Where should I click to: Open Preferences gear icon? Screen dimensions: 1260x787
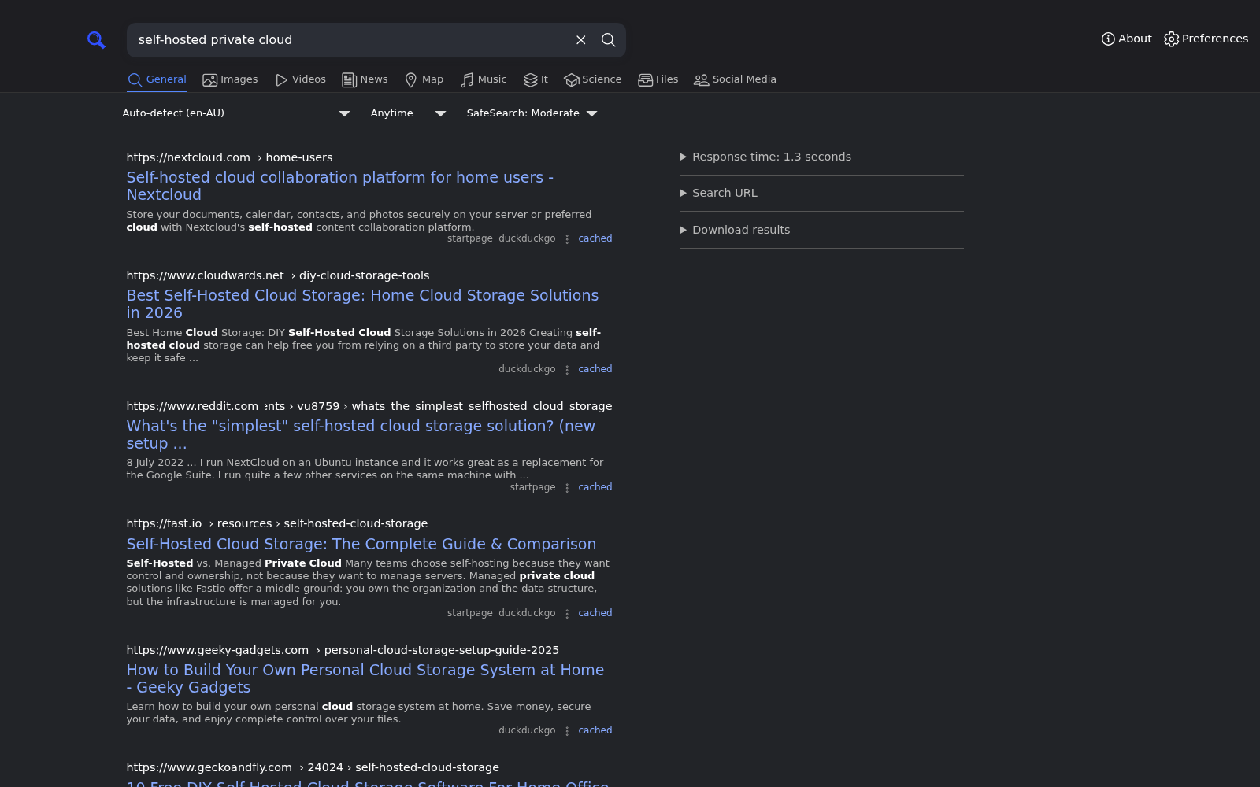1172,39
